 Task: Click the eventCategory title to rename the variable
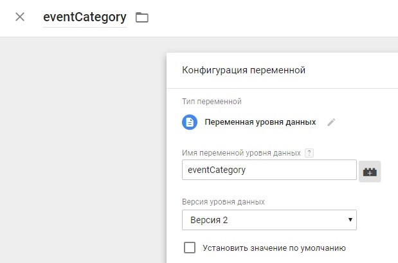[84, 17]
